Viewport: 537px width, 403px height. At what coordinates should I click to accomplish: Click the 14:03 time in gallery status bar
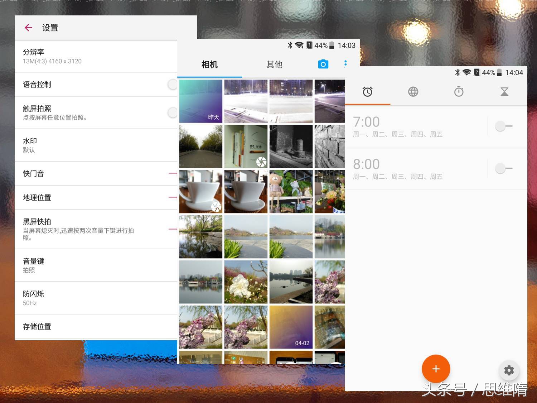tap(347, 45)
